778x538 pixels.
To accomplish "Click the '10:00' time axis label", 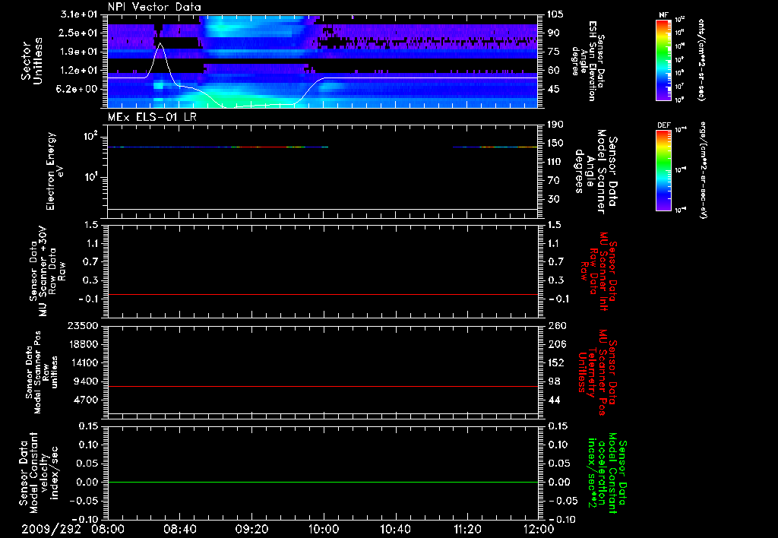I will pyautogui.click(x=324, y=529).
